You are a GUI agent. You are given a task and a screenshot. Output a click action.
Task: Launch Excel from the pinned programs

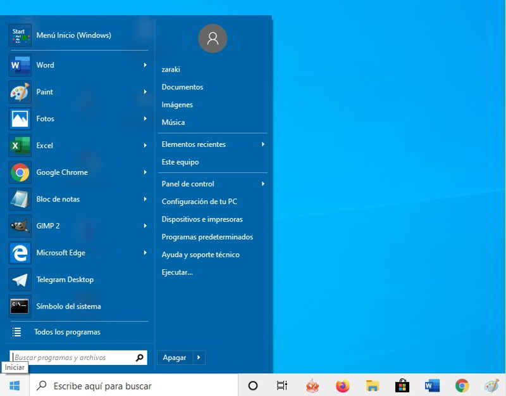click(44, 146)
